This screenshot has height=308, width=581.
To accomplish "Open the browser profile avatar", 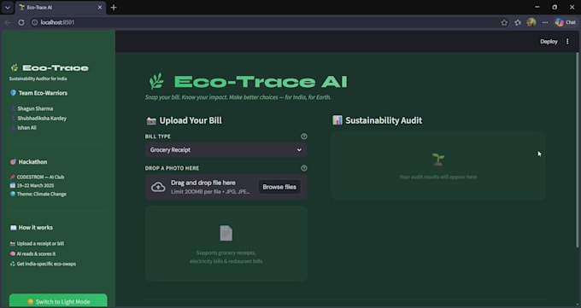I will point(531,22).
